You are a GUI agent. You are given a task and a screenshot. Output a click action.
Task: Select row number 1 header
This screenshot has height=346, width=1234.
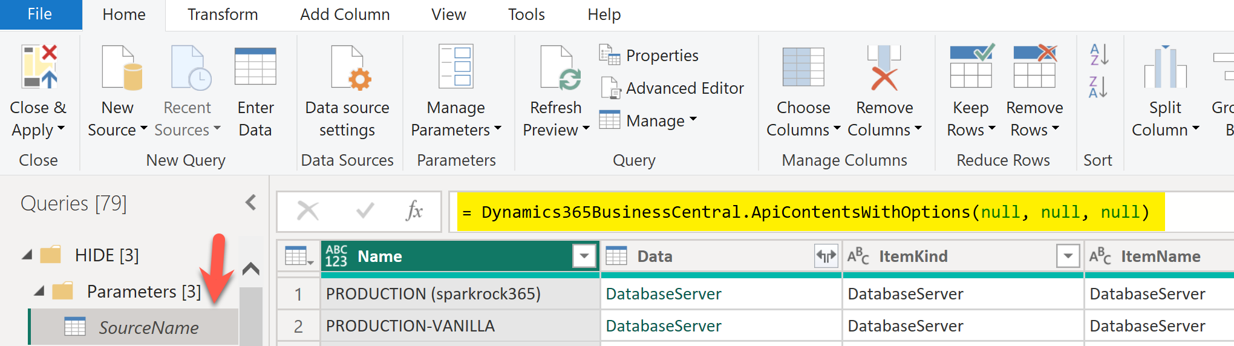point(298,294)
